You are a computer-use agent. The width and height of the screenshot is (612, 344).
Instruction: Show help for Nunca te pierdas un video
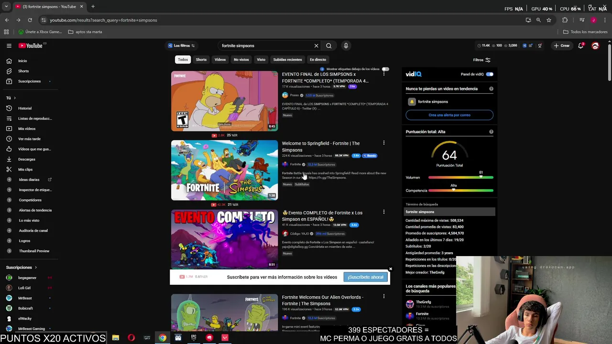(491, 89)
